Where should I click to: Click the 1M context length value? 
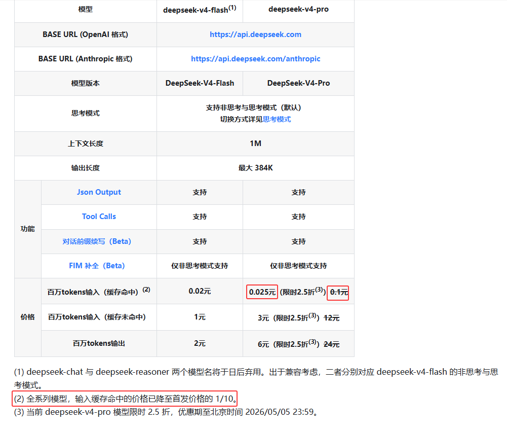(x=255, y=144)
